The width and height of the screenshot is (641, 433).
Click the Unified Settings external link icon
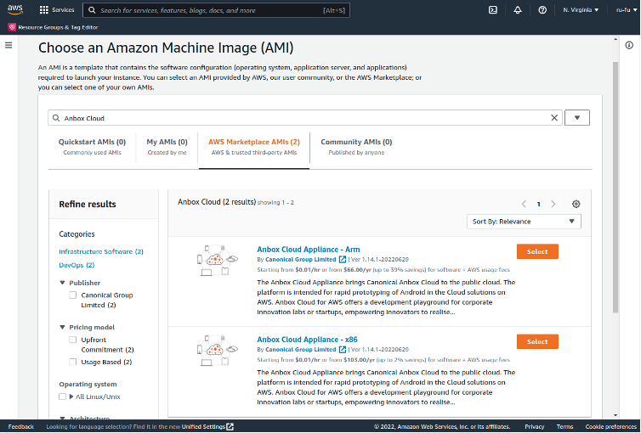click(x=230, y=426)
